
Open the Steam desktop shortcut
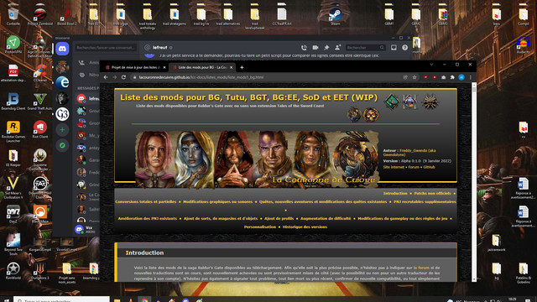335,15
